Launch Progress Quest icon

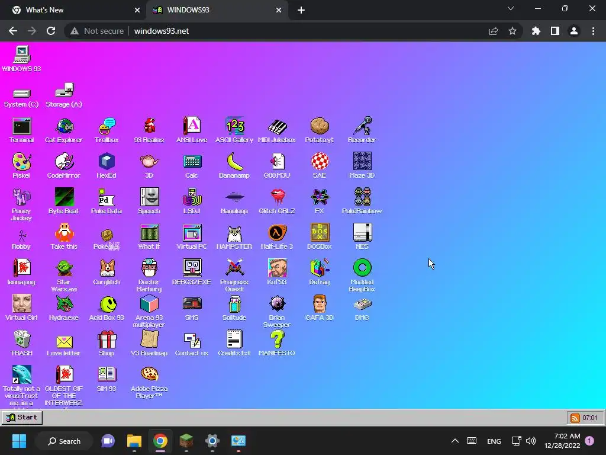(234, 275)
